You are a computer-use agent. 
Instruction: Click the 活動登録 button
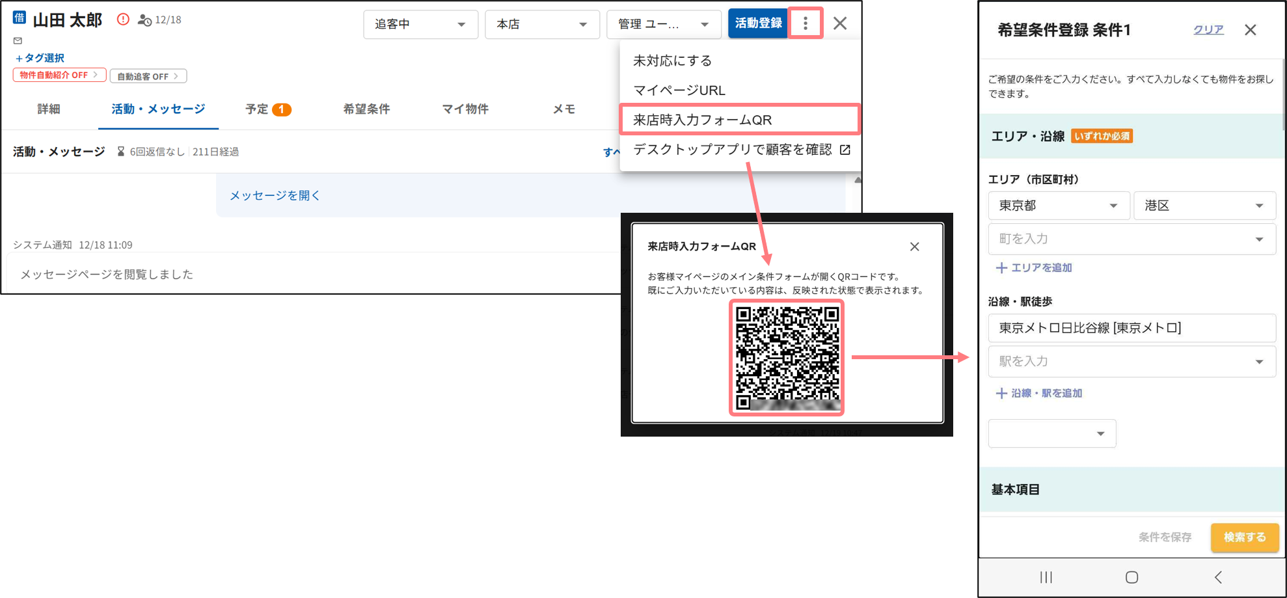click(x=758, y=23)
